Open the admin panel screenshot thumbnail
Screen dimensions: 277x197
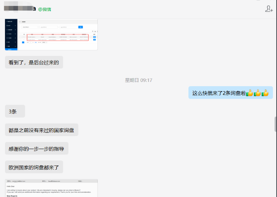point(51,34)
